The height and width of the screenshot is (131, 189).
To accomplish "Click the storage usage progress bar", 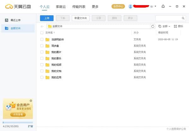I will pos(18,122).
